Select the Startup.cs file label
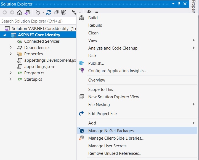This screenshot has width=199, height=160. [33, 79]
